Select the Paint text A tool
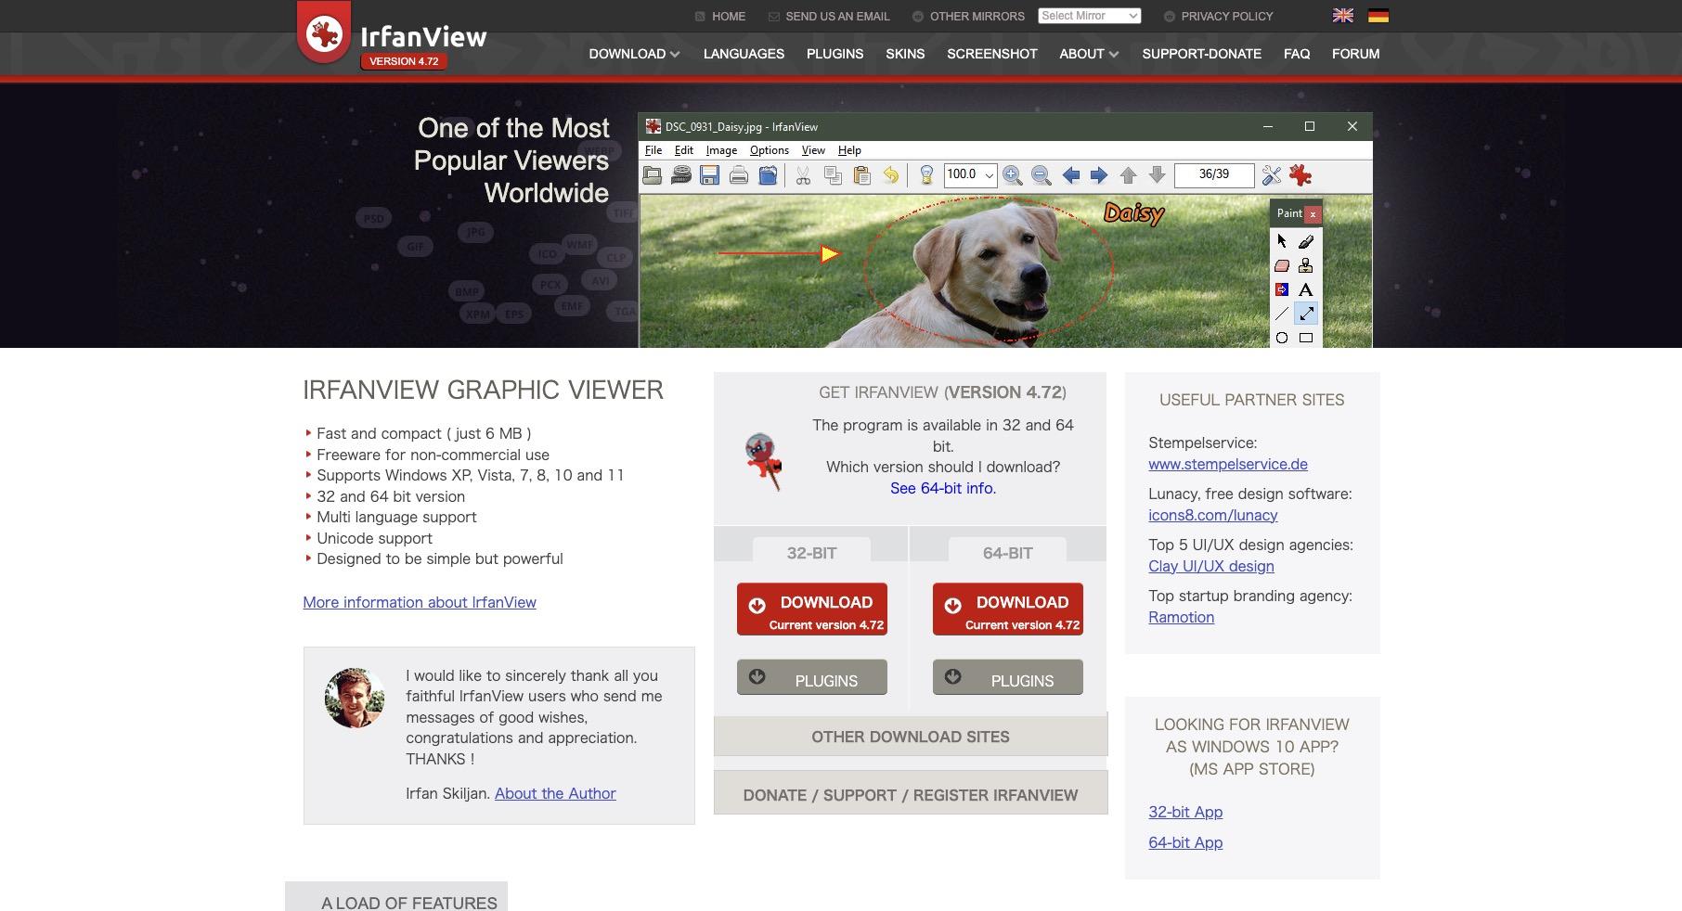Screen dimensions: 1682x911 [1306, 289]
